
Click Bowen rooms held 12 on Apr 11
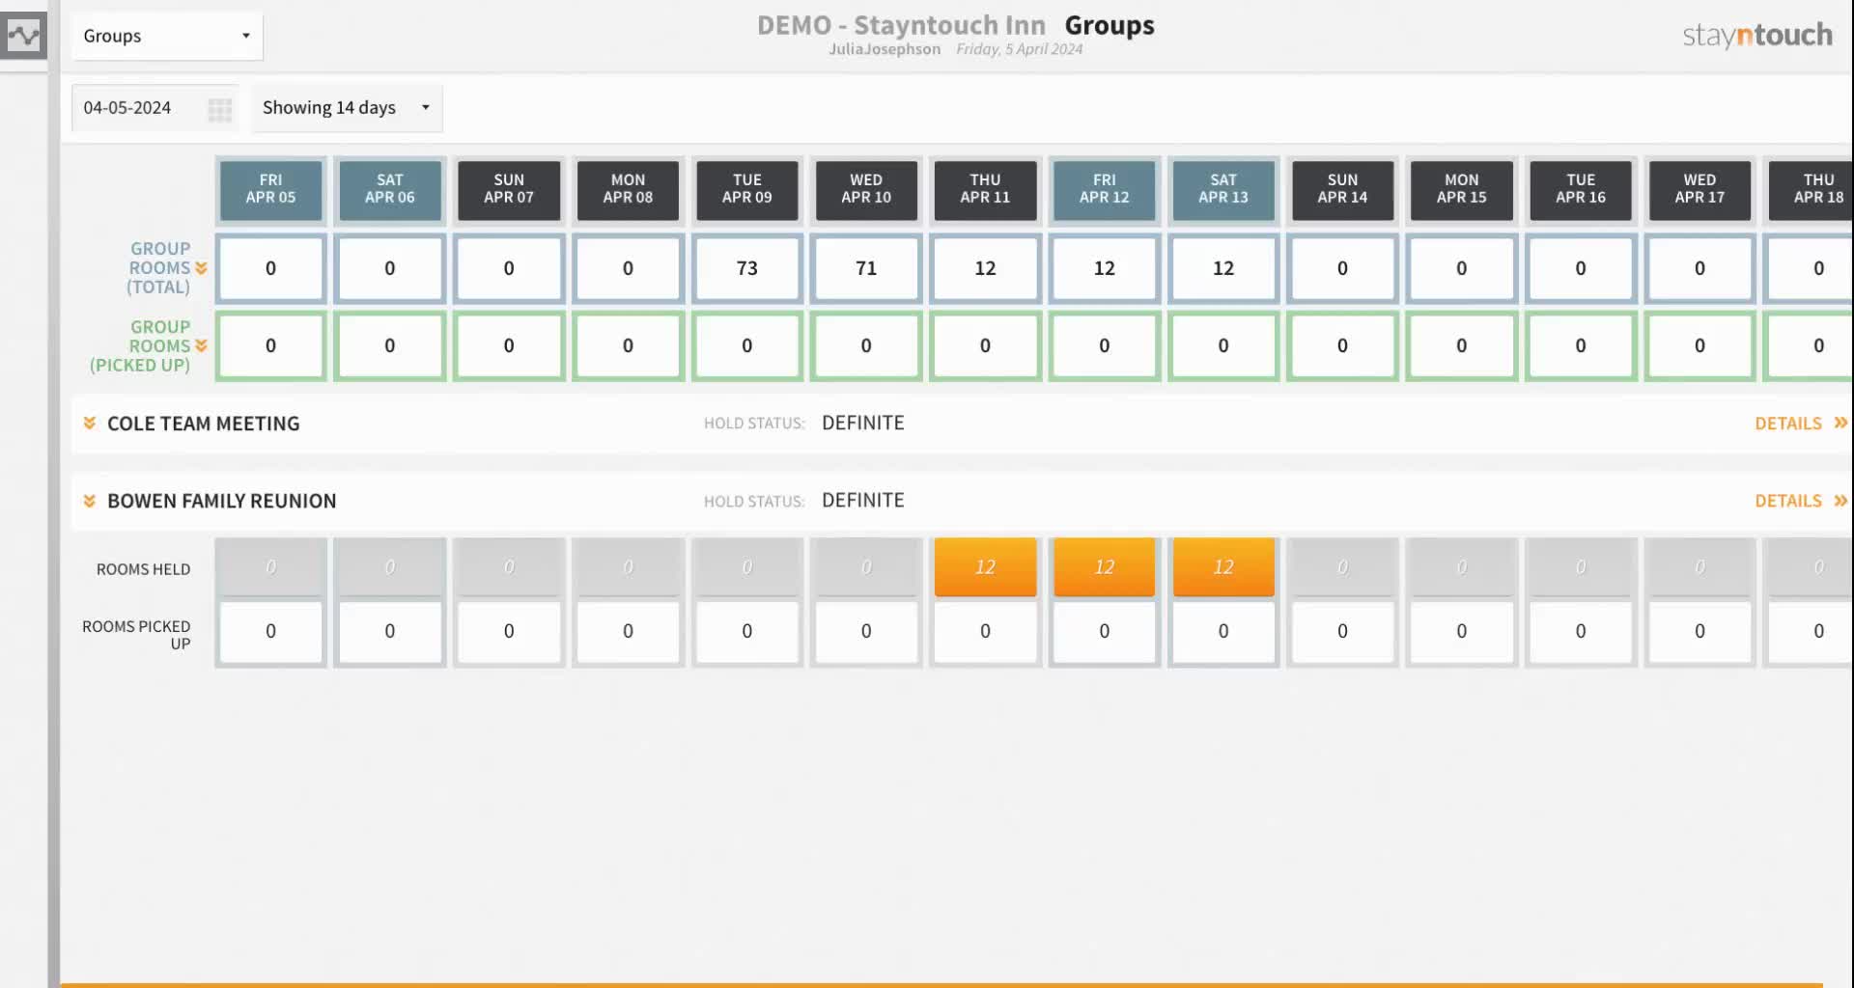[x=985, y=567]
